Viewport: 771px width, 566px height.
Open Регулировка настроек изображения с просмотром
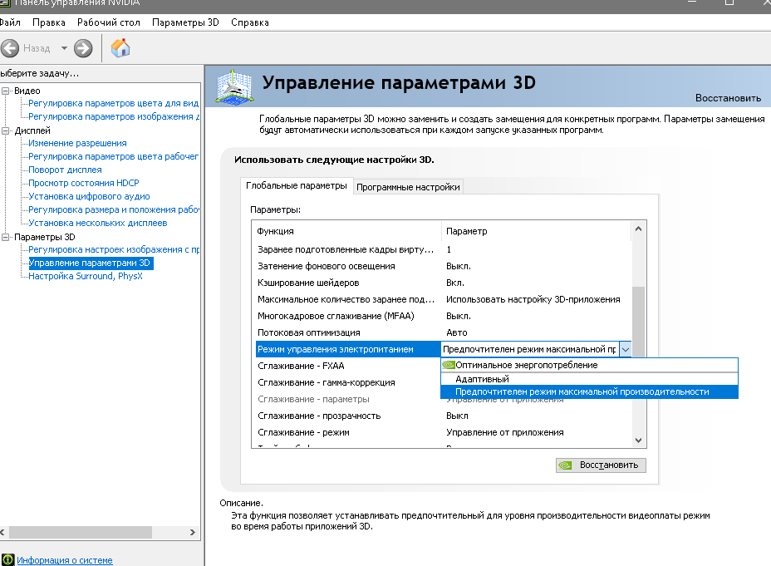114,249
